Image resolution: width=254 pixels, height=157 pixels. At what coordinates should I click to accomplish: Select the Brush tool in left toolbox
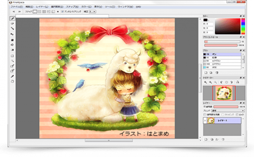12,19
